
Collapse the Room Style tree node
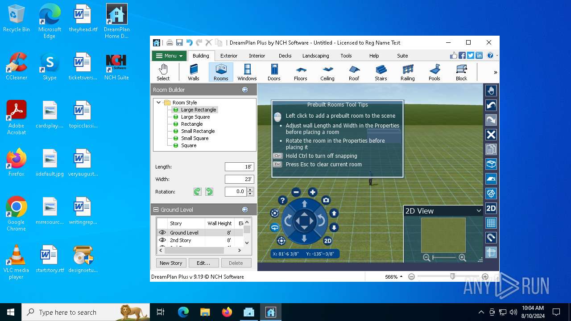click(x=158, y=103)
